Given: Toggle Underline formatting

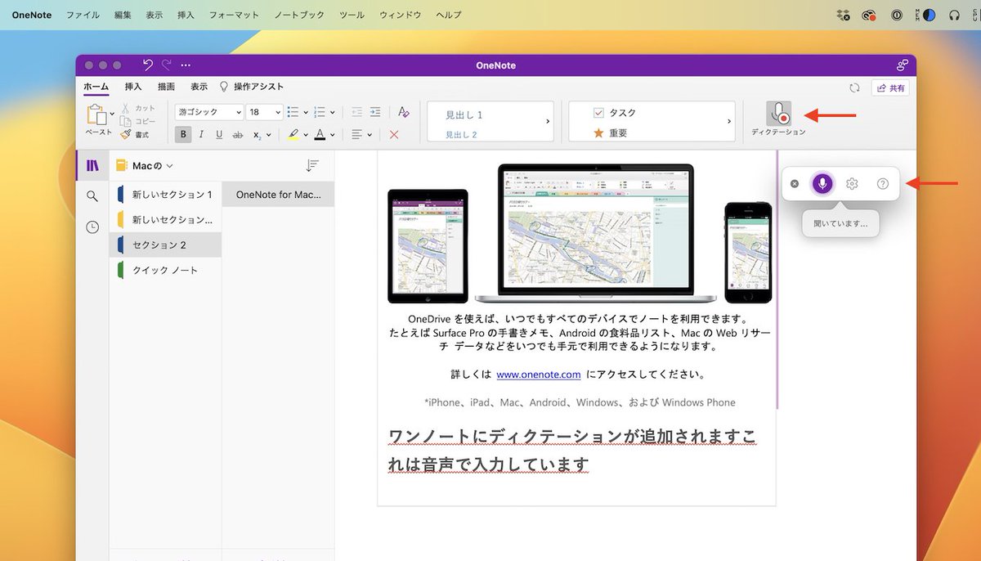Looking at the screenshot, I should pyautogui.click(x=219, y=135).
